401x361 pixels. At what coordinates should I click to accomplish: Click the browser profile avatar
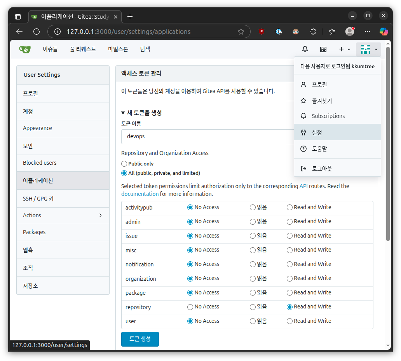tap(350, 31)
